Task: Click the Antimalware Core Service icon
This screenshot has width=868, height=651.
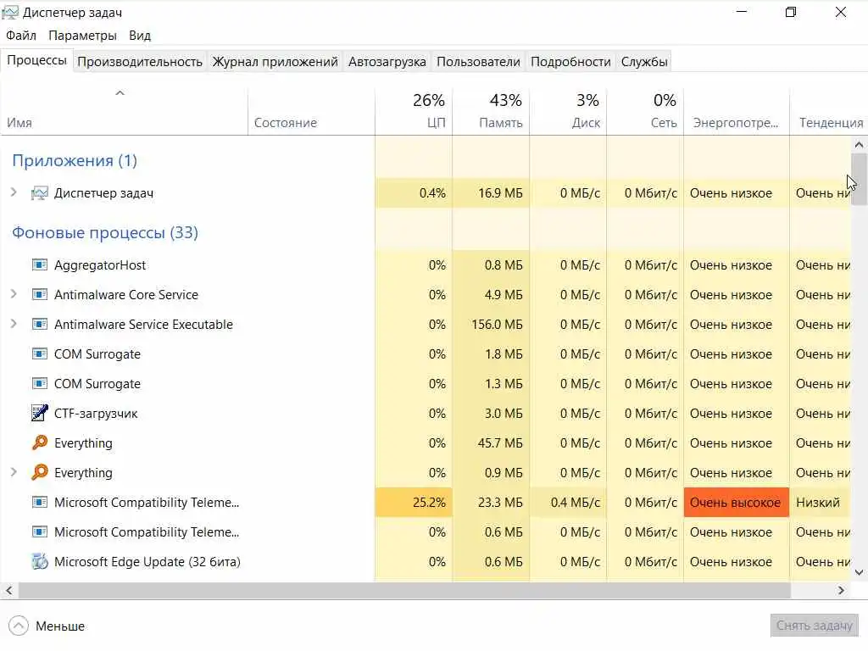Action: pos(39,294)
